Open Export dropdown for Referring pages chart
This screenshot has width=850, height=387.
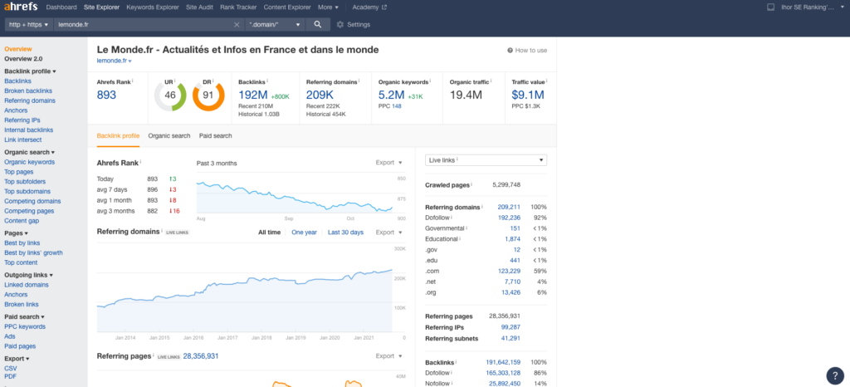[x=389, y=356]
